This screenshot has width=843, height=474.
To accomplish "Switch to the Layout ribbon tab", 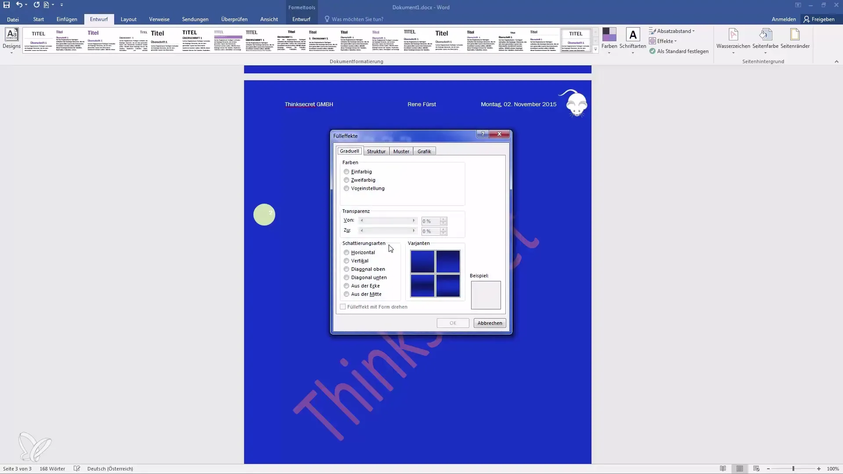I will click(129, 19).
